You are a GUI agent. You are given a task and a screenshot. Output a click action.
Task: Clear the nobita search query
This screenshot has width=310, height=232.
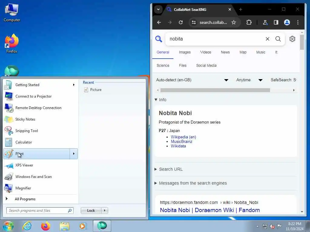(x=268, y=39)
